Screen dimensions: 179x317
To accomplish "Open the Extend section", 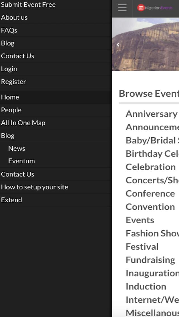I will click(x=11, y=200).
